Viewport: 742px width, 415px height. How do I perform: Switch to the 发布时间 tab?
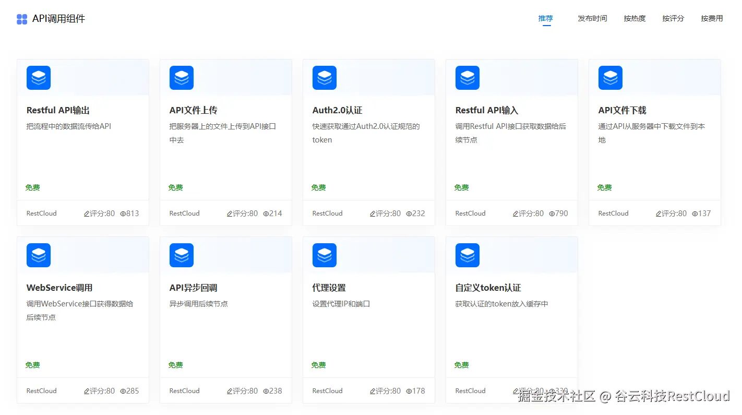(x=592, y=18)
